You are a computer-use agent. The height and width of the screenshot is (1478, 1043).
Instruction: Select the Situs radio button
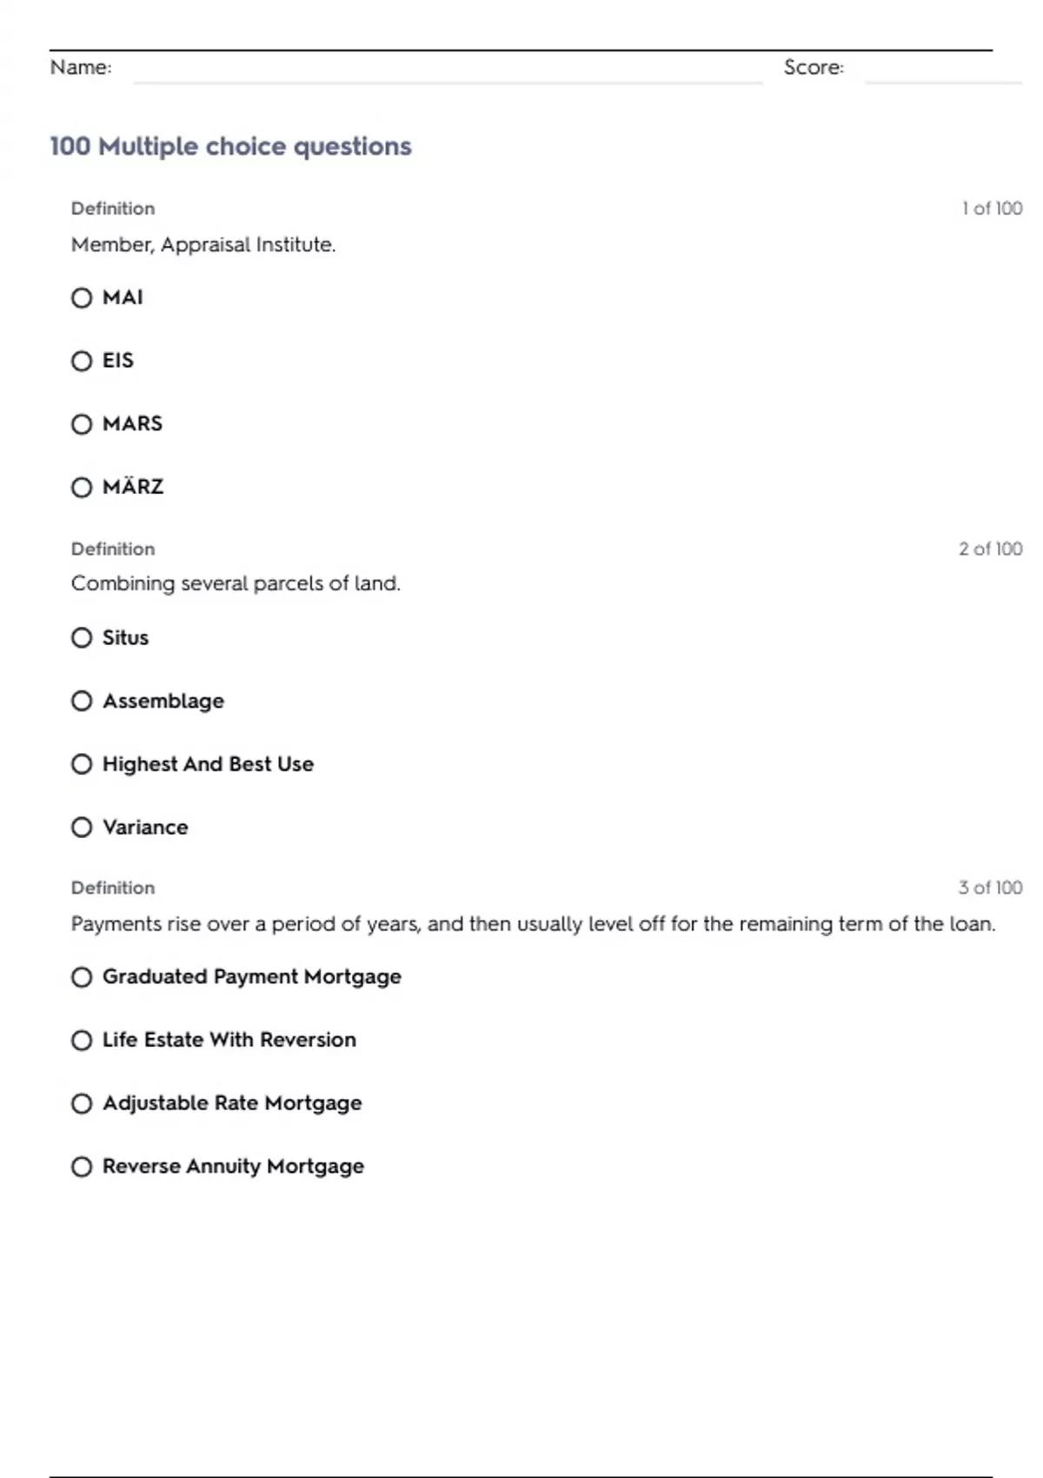pyautogui.click(x=82, y=638)
